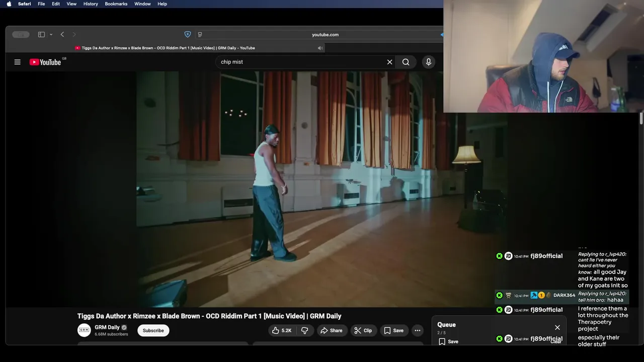Save the Queue as a playlist
This screenshot has height=362, width=644.
point(448,341)
